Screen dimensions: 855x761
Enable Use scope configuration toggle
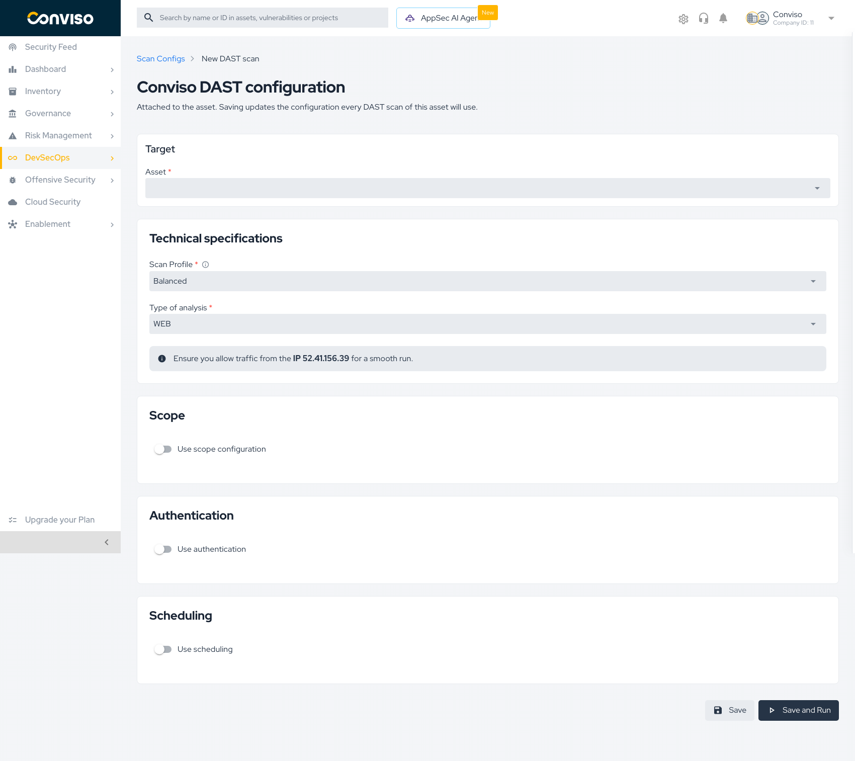point(163,449)
